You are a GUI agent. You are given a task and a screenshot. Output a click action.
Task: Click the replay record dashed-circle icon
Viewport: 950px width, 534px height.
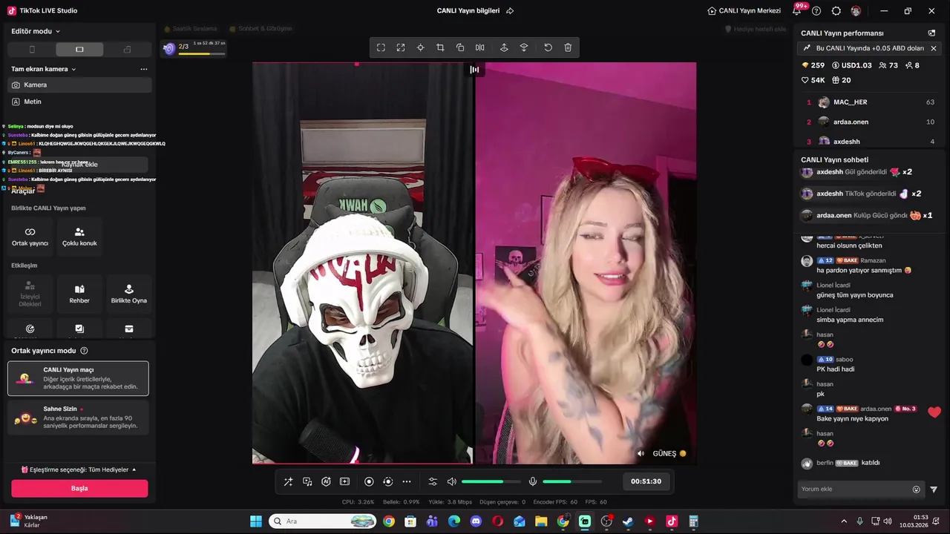click(x=387, y=481)
